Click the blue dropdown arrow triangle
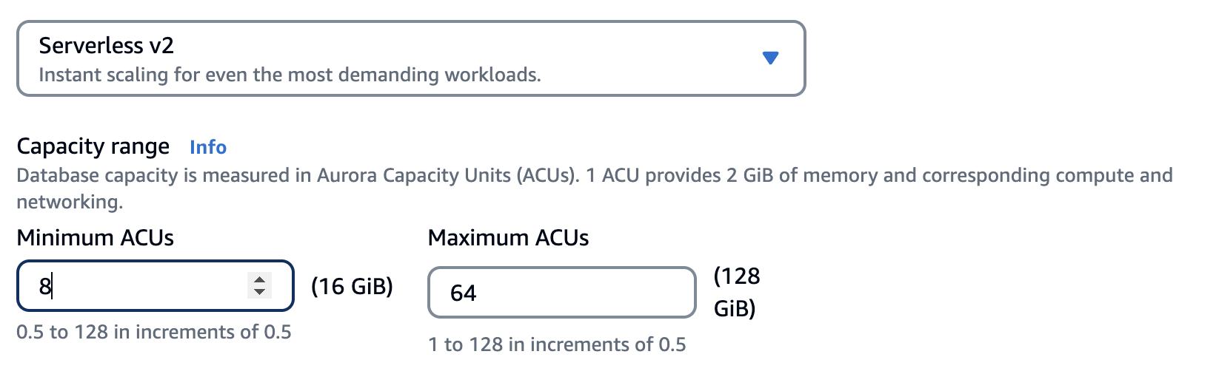1216x374 pixels. 770,58
